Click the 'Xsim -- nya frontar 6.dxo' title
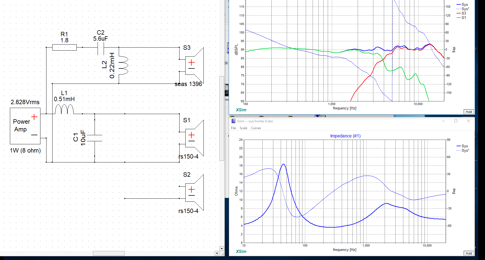Image resolution: width=485 pixels, height=260 pixels. (x=255, y=121)
